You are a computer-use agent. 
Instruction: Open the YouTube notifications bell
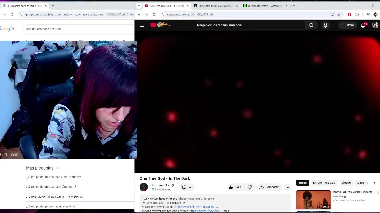[363, 25]
